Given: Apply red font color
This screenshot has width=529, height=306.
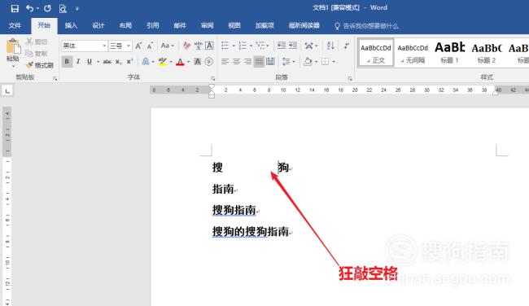Looking at the screenshot, I should tap(180, 61).
